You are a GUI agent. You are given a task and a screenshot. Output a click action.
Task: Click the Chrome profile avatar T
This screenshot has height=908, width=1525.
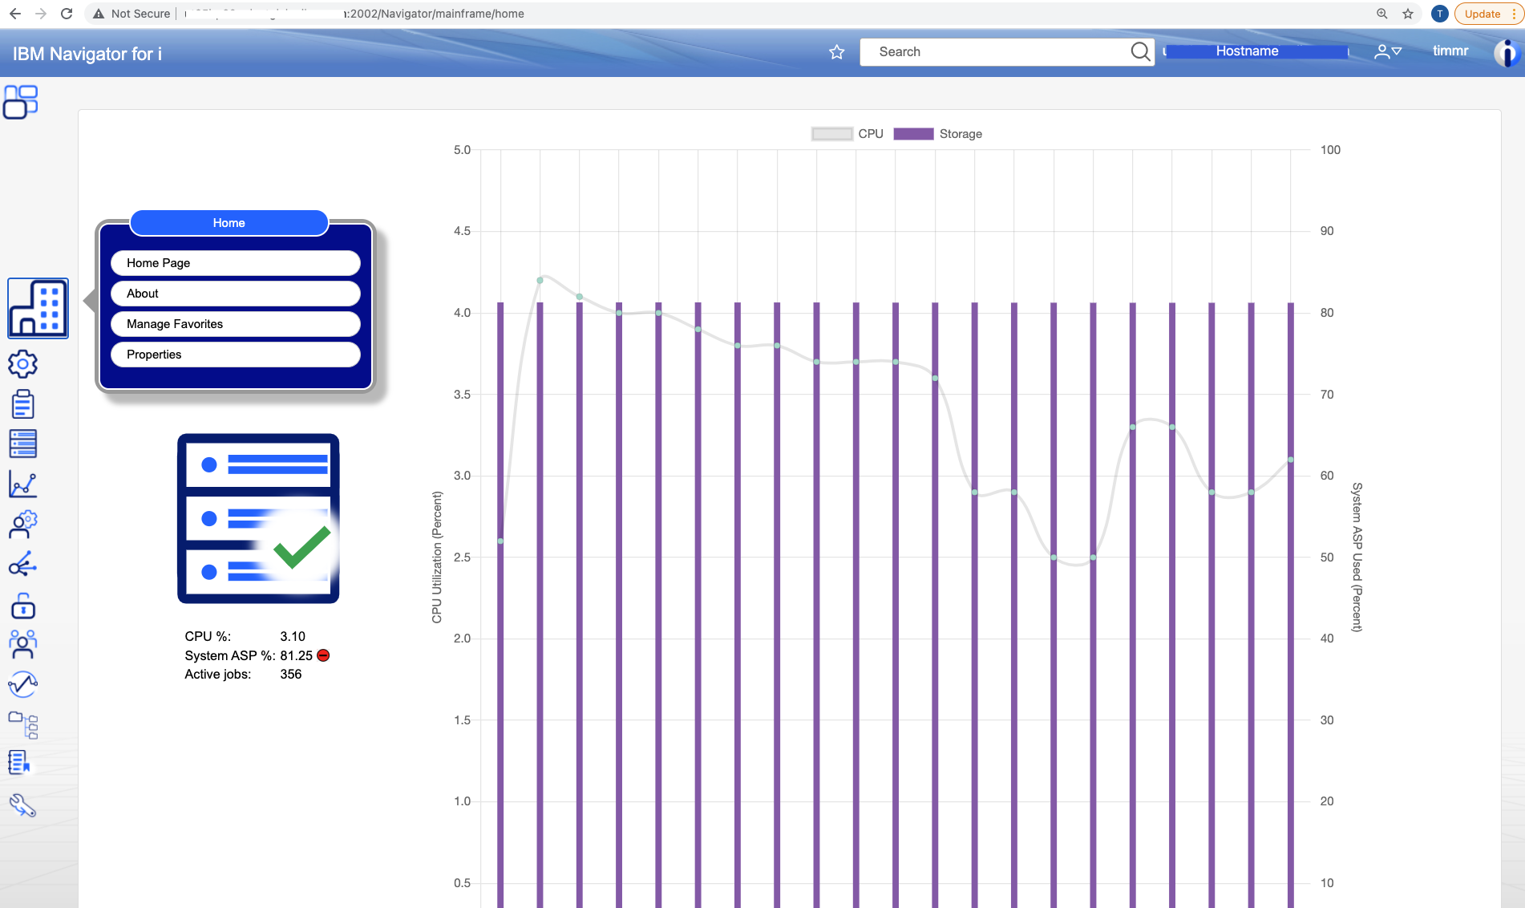pyautogui.click(x=1440, y=14)
